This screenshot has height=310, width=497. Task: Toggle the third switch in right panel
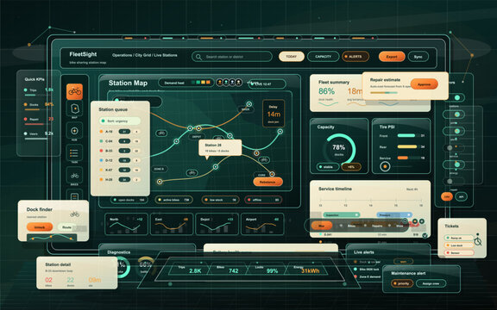[454, 131]
